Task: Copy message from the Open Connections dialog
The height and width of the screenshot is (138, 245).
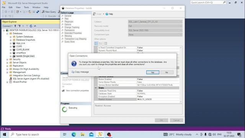Action: (80, 72)
